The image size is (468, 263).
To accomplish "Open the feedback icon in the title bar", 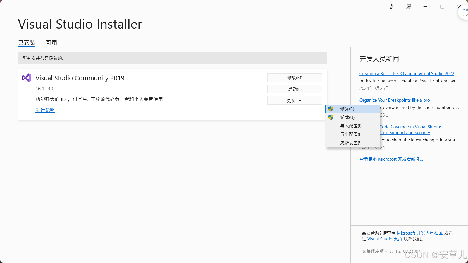I will tap(408, 6).
